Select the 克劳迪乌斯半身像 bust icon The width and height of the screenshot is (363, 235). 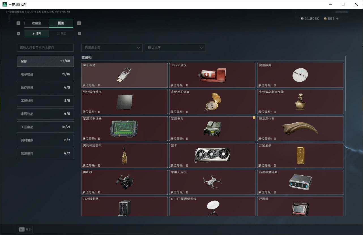pyautogui.click(x=300, y=102)
